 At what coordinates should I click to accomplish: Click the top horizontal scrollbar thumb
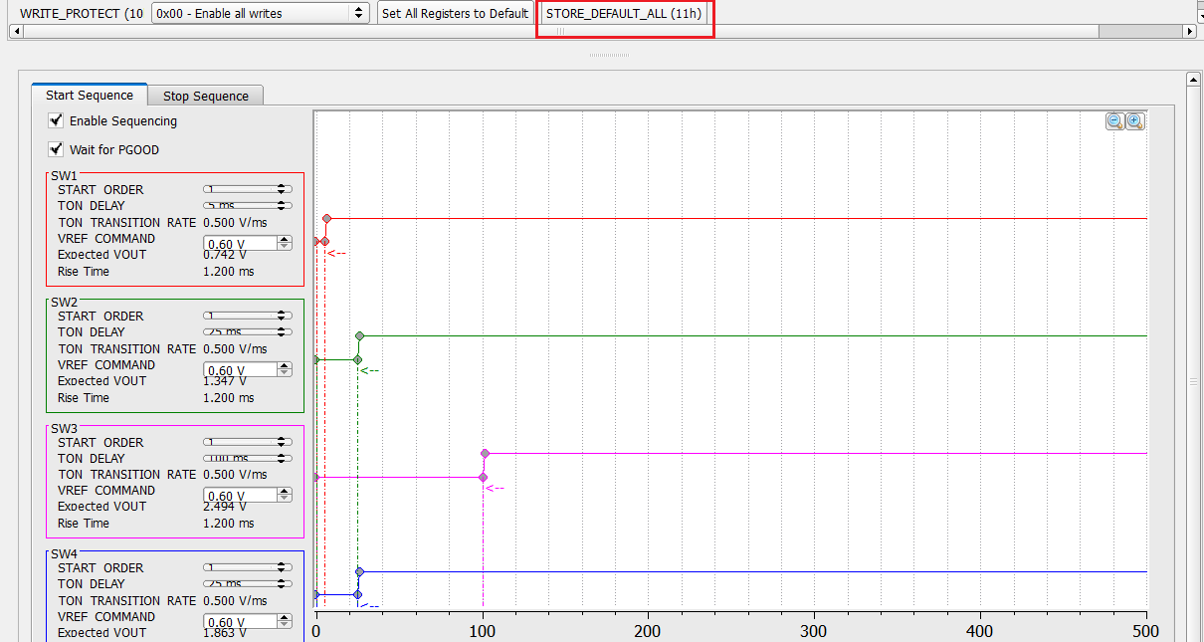point(560,32)
